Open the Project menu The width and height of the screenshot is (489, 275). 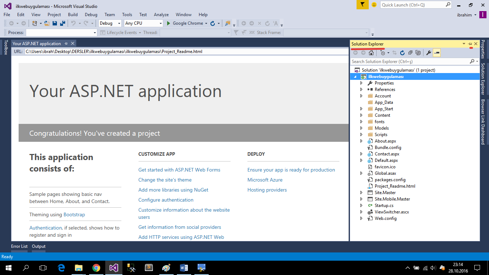54,15
